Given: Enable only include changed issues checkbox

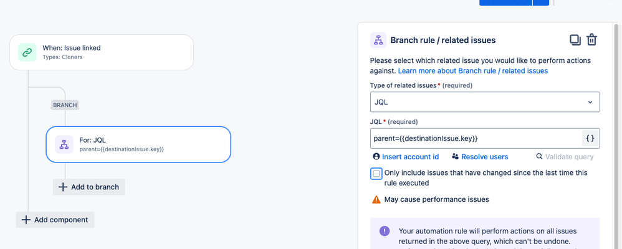Looking at the screenshot, I should tap(376, 173).
